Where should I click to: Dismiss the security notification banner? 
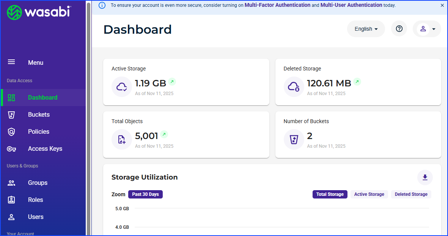(442, 5)
